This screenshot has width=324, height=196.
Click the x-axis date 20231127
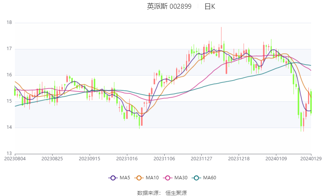(202, 159)
